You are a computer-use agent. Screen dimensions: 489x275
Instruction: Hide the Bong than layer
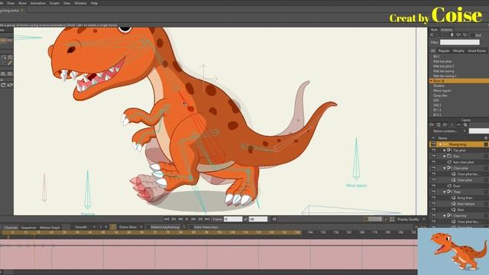coord(433,198)
